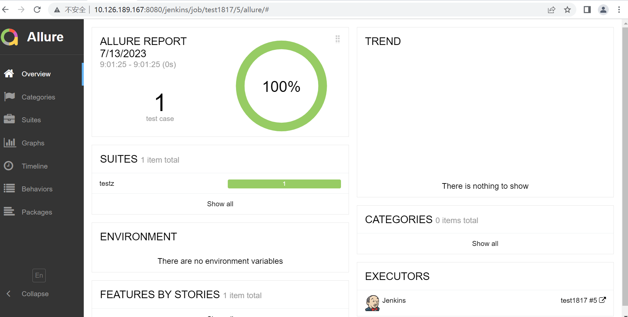The height and width of the screenshot is (317, 628).
Task: Open the En language selector
Action: [39, 275]
